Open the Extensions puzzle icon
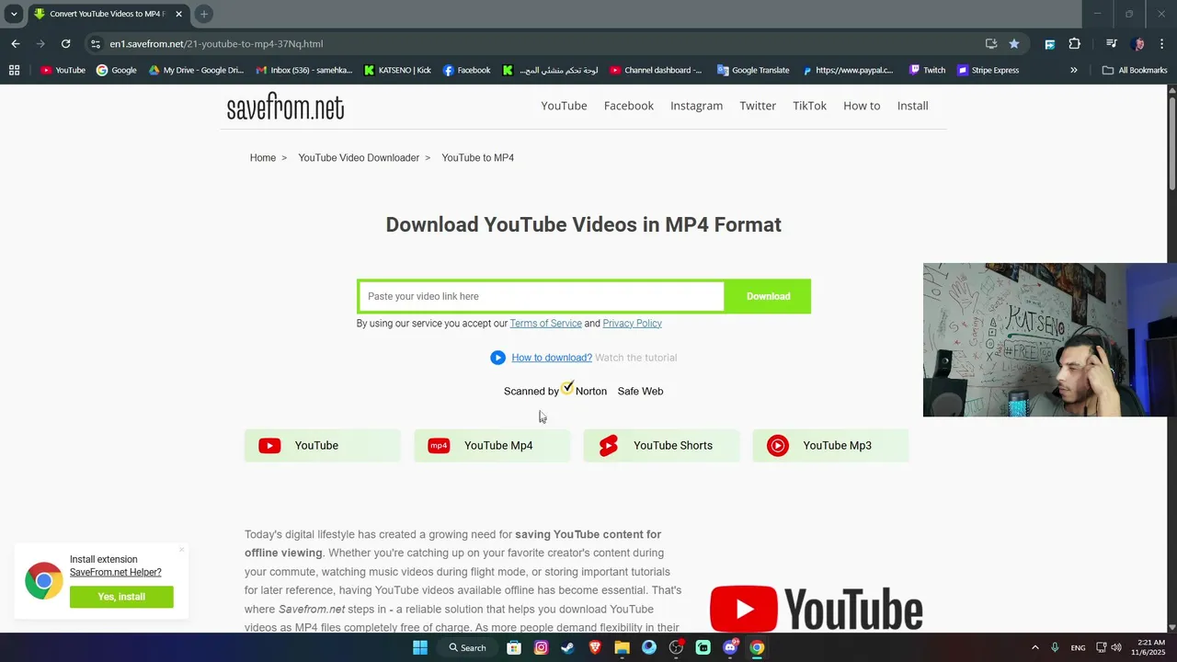This screenshot has height=662, width=1177. click(1075, 43)
